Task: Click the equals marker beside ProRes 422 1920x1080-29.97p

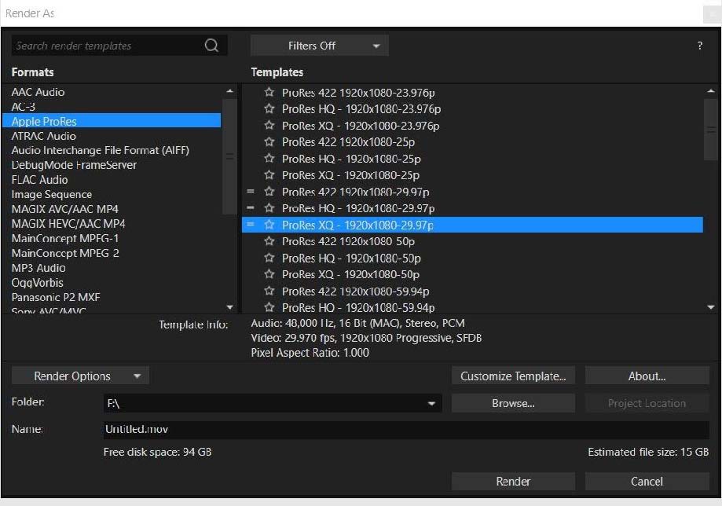Action: [x=251, y=192]
